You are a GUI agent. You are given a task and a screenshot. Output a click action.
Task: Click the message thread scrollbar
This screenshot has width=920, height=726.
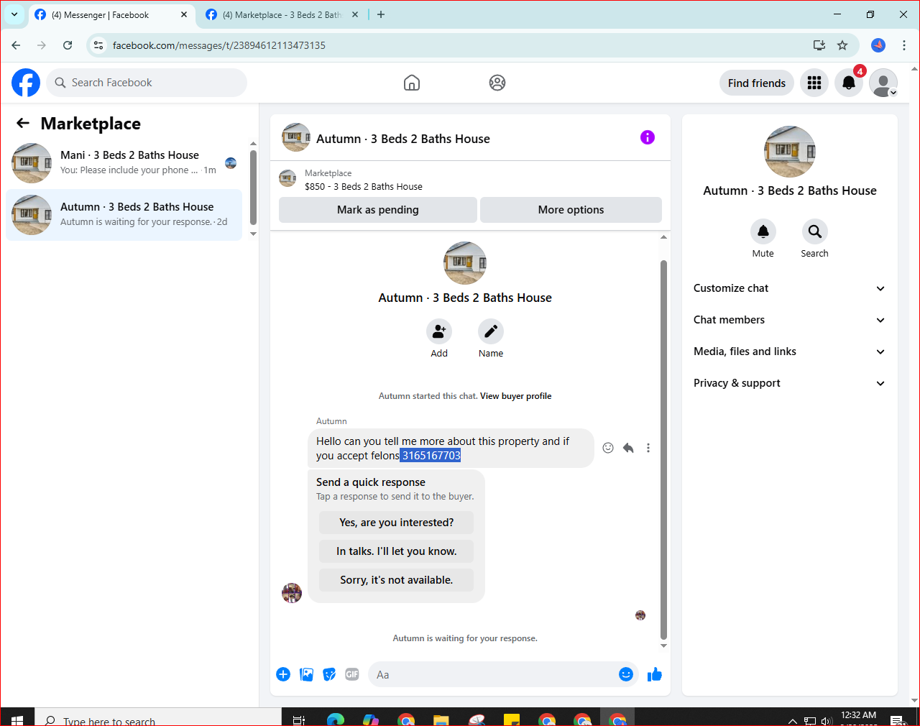pyautogui.click(x=663, y=450)
